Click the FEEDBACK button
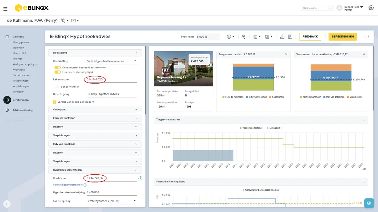Screen dimensions: 378x212 pos(310,37)
